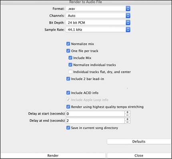
Task: Decrease Delay at end with minus button
Action: click(x=127, y=122)
